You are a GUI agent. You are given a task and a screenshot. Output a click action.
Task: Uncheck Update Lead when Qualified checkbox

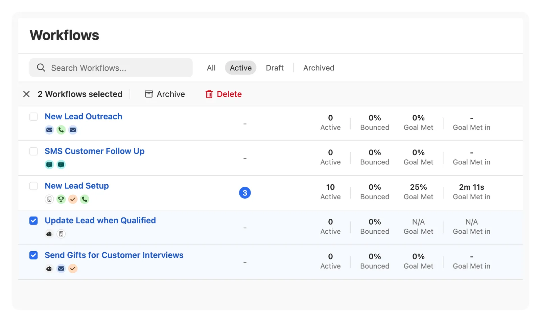click(33, 221)
